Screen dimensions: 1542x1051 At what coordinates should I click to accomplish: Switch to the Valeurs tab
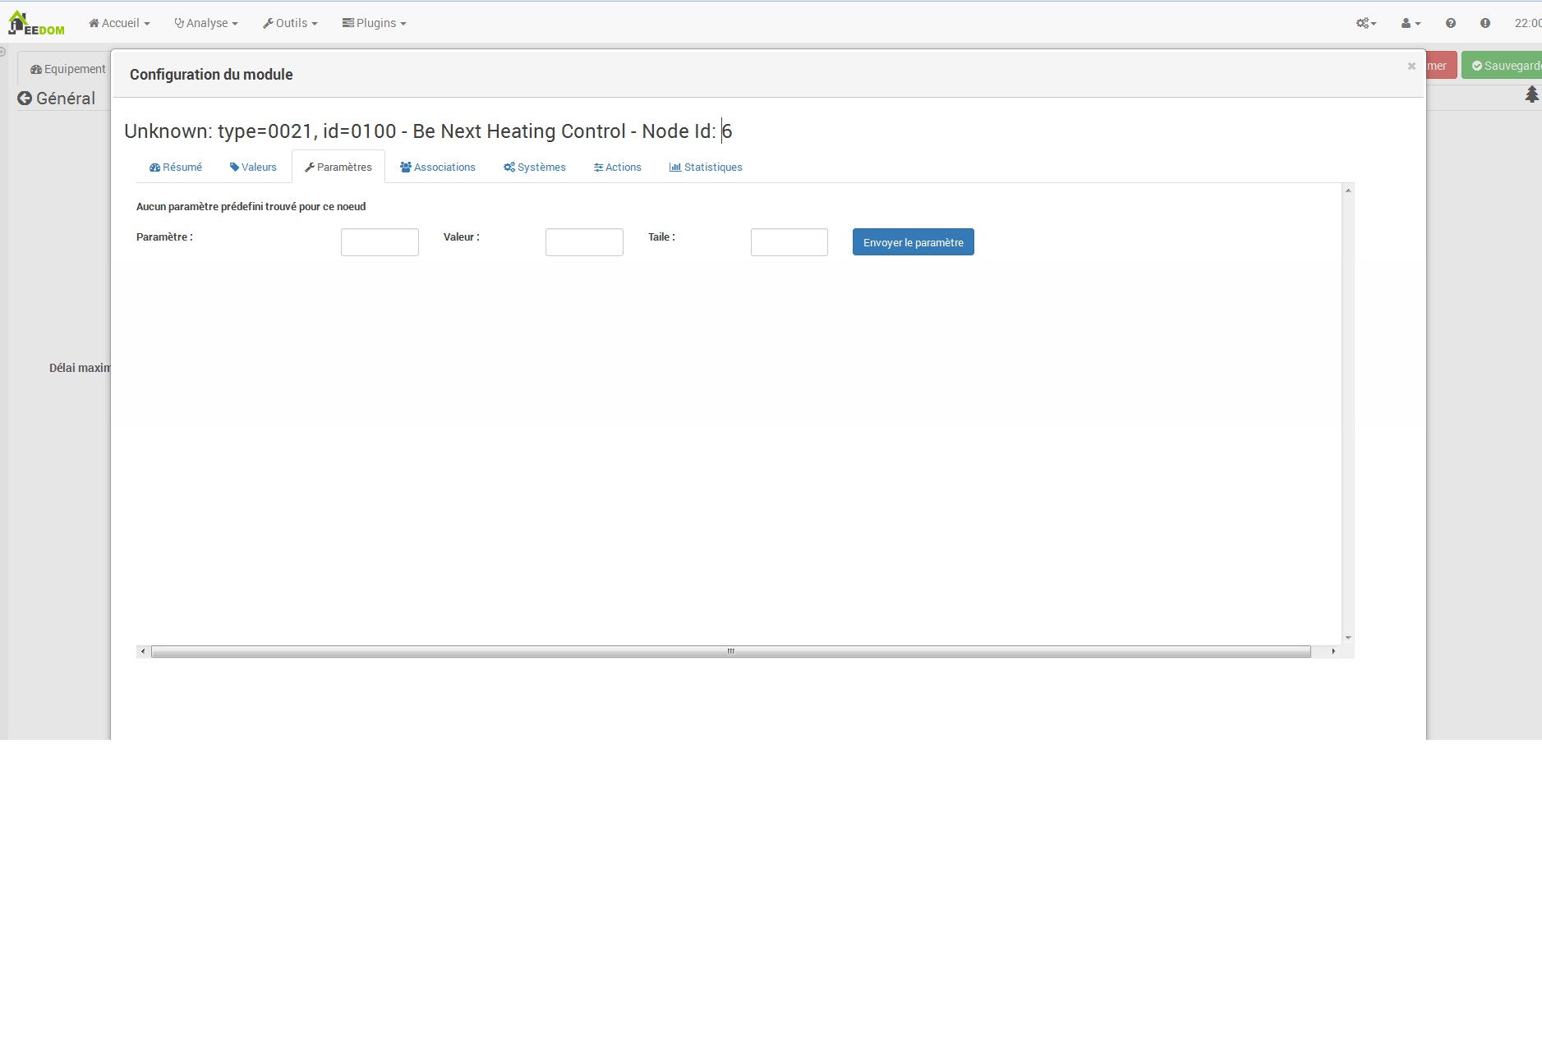point(253,167)
